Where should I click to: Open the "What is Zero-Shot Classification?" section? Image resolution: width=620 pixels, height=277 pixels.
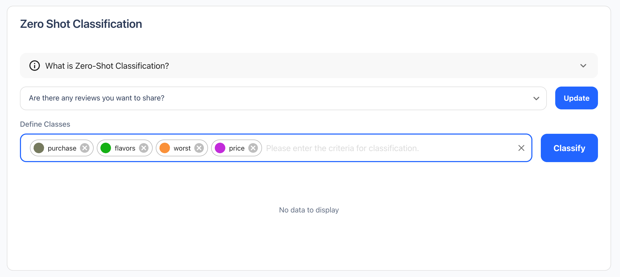(x=107, y=66)
